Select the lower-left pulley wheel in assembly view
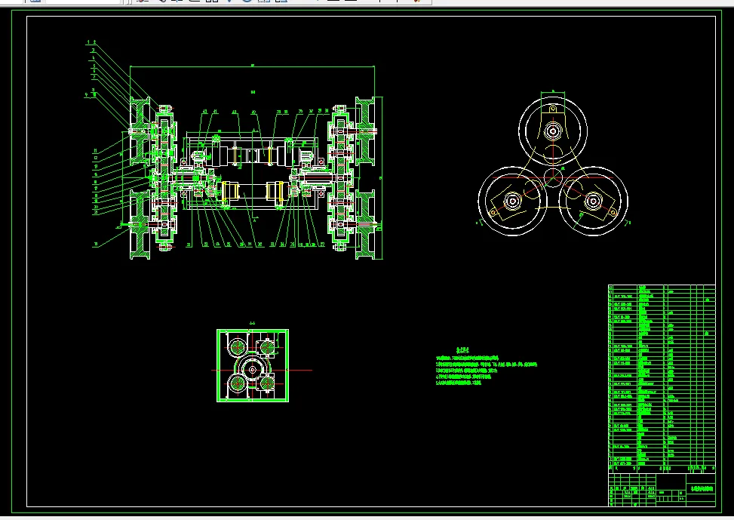 pyautogui.click(x=140, y=224)
